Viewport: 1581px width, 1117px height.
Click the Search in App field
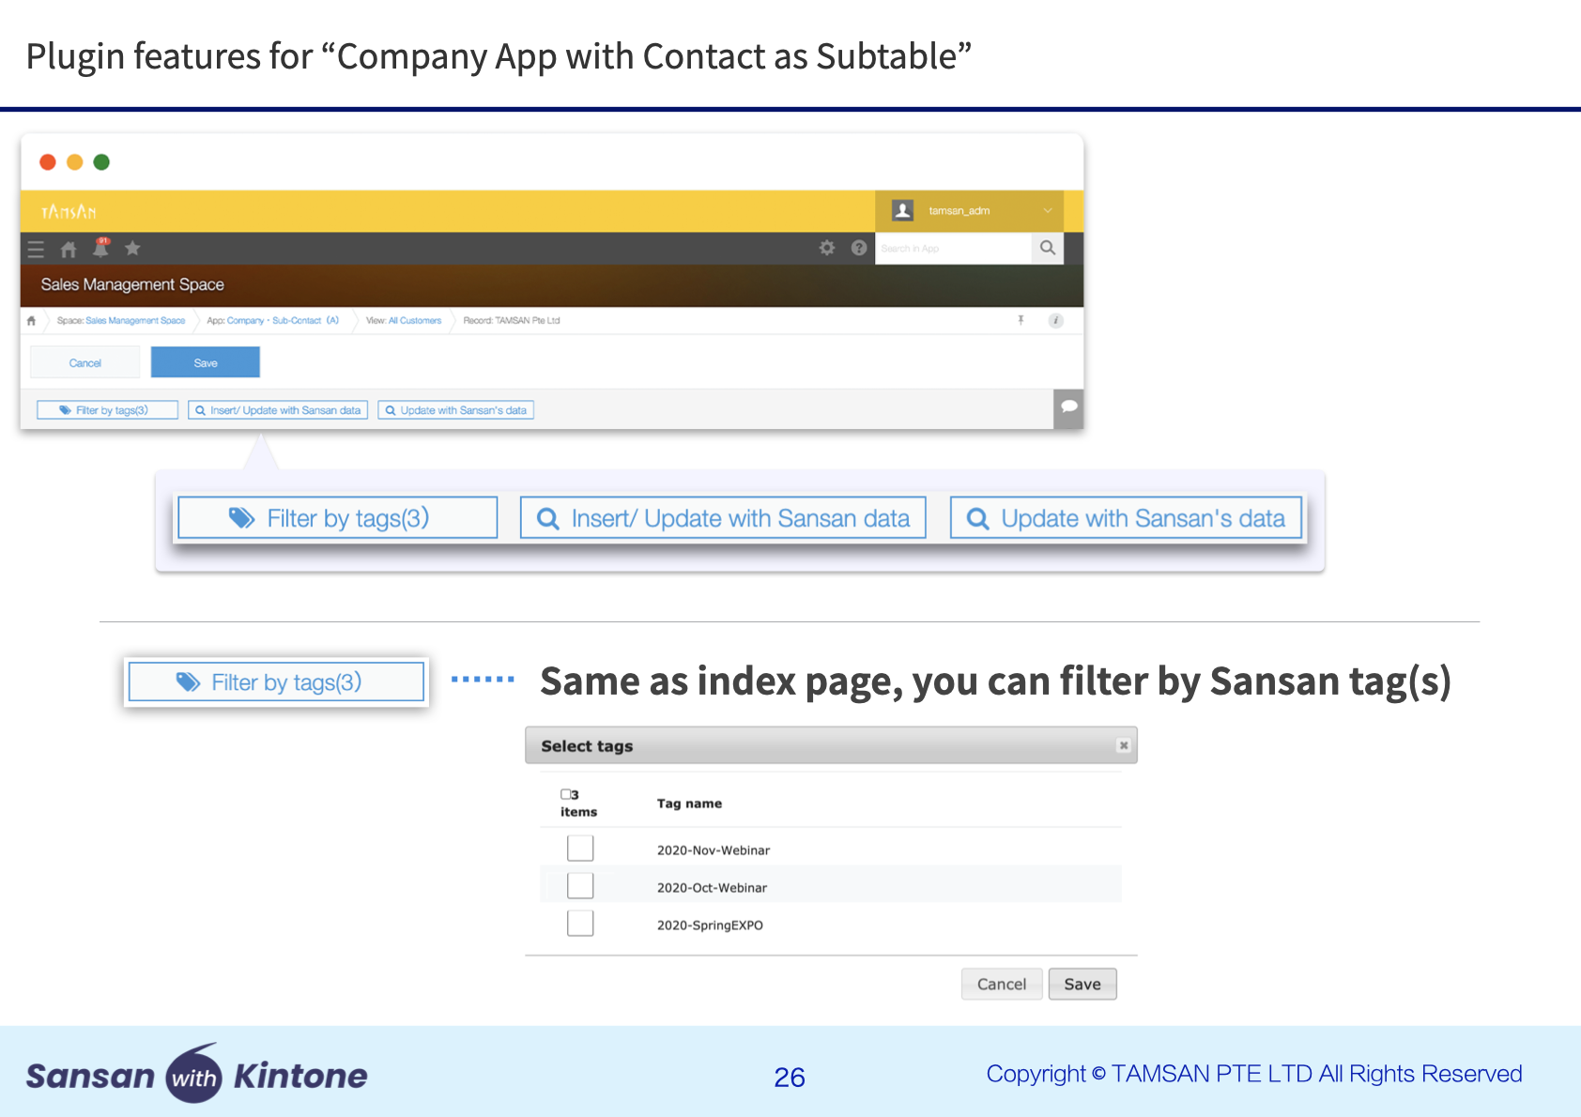[x=952, y=249]
